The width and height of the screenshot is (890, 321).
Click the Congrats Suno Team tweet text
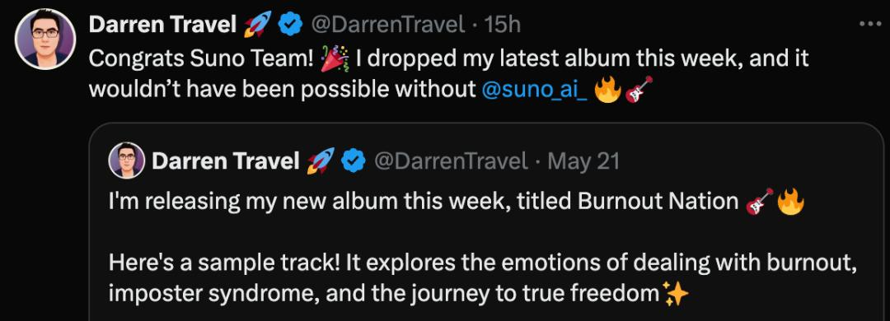point(448,74)
